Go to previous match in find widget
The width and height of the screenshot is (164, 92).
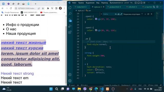142,14
